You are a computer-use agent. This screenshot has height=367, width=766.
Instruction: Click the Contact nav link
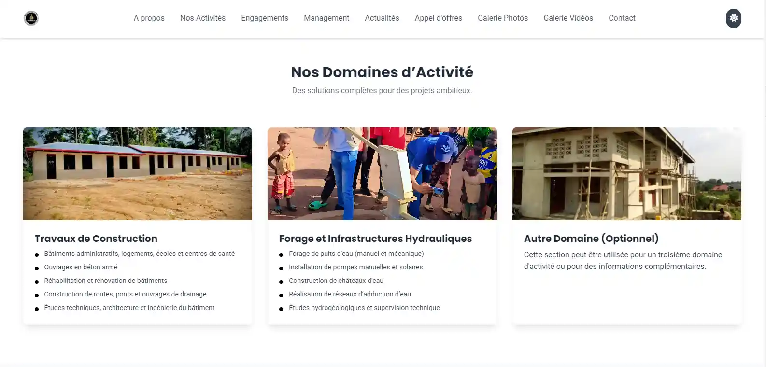[x=622, y=18]
